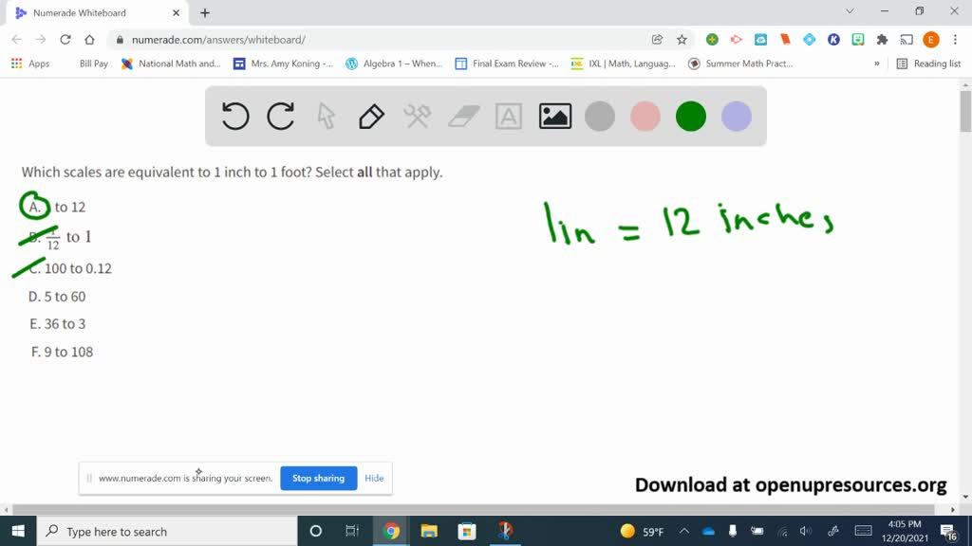
Task: Open a new browser tab
Action: 205,13
